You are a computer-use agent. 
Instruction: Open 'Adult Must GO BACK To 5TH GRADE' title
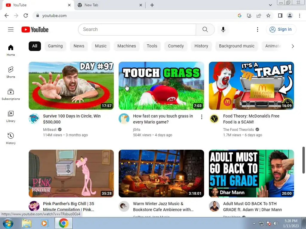pyautogui.click(x=252, y=207)
